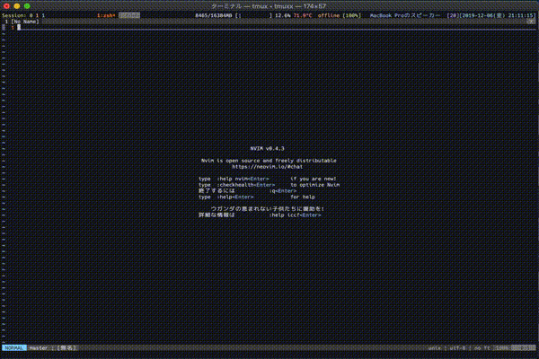The width and height of the screenshot is (539, 359).
Task: Click the CPU load bar in tmux status
Action: click(x=253, y=15)
